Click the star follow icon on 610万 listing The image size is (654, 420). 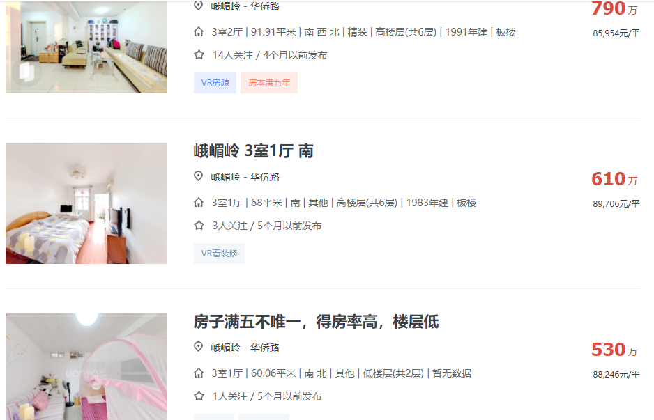point(199,226)
